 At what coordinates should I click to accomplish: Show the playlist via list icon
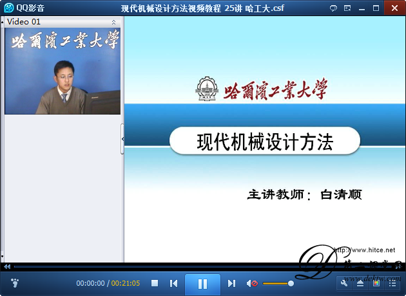pos(392,283)
